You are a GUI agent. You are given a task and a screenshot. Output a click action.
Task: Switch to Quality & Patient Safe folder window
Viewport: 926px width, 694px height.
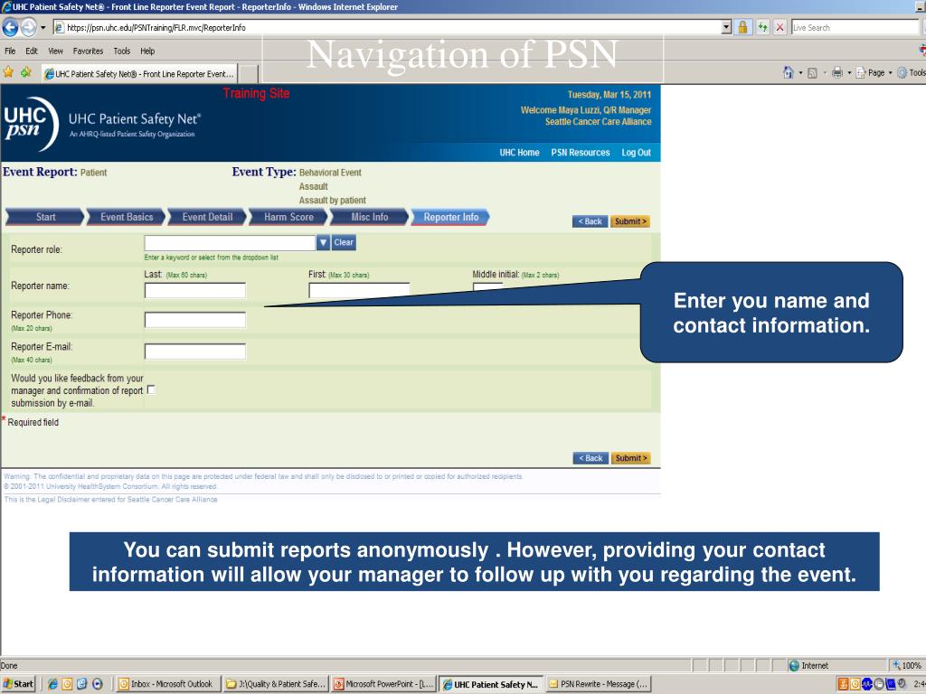click(x=276, y=684)
